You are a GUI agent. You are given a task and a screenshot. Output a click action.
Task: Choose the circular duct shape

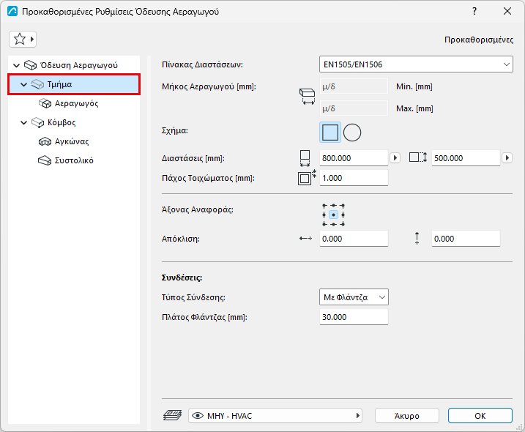click(x=352, y=133)
